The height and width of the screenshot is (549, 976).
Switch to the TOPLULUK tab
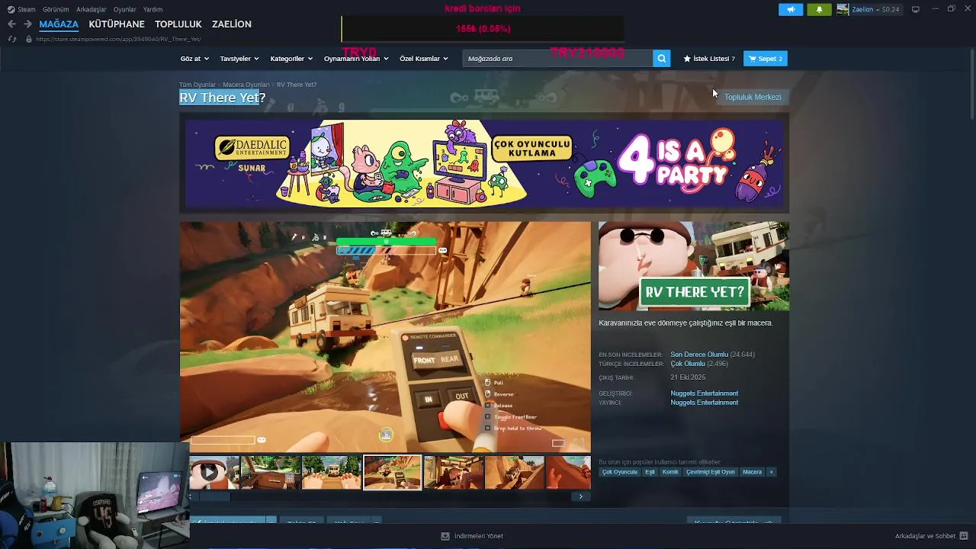[178, 24]
